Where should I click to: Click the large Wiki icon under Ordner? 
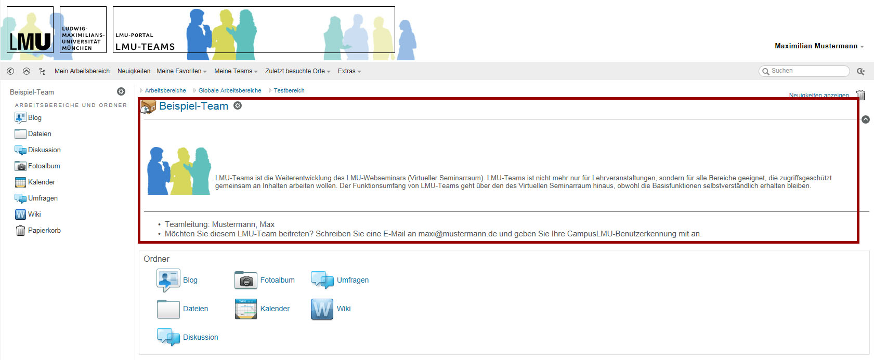coord(322,309)
